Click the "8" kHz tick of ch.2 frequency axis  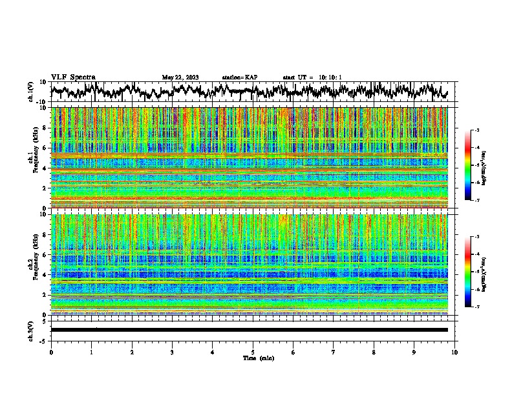coord(46,235)
